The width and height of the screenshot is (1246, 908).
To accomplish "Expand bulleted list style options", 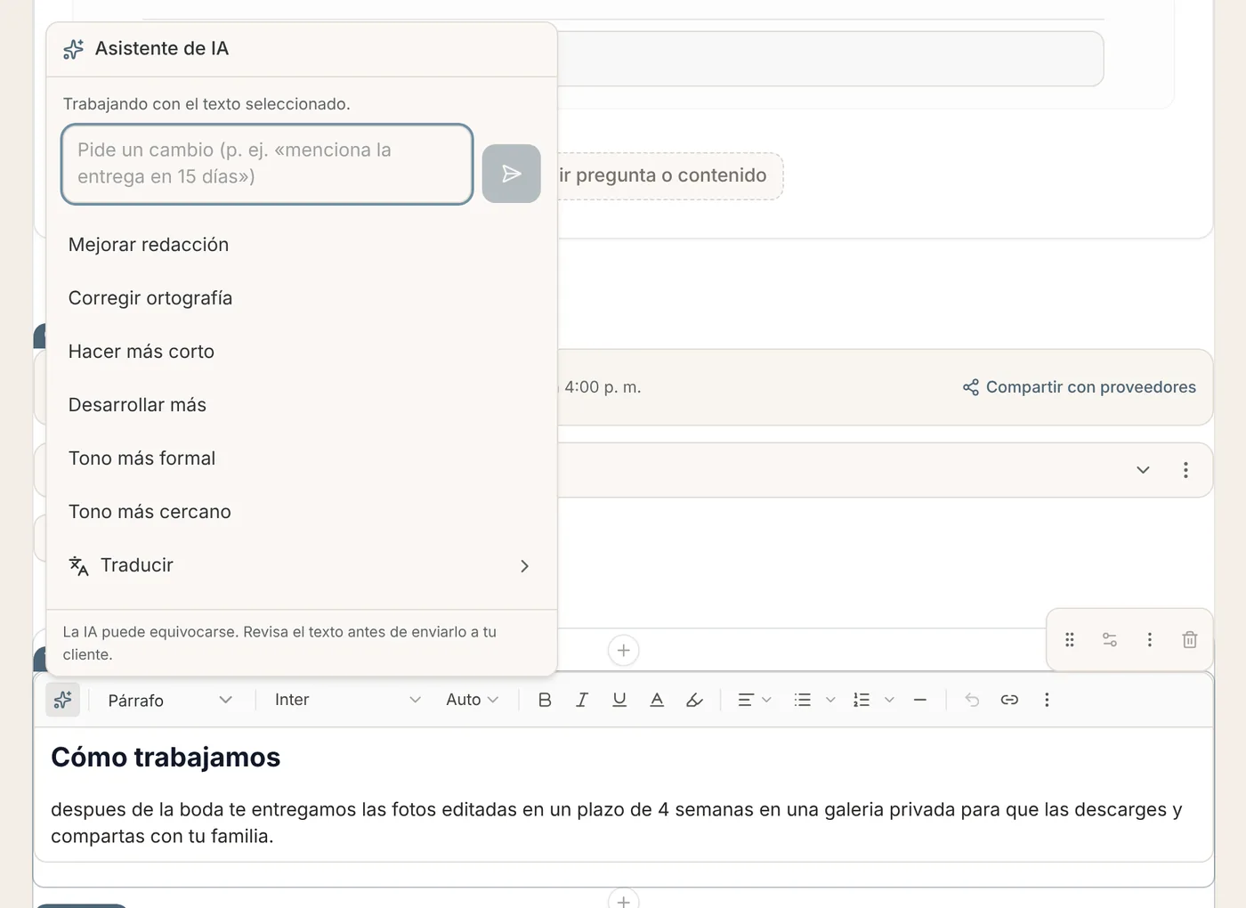I will tap(830, 700).
